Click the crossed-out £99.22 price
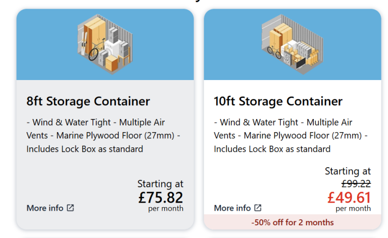This screenshot has height=238, width=388. coord(356,184)
